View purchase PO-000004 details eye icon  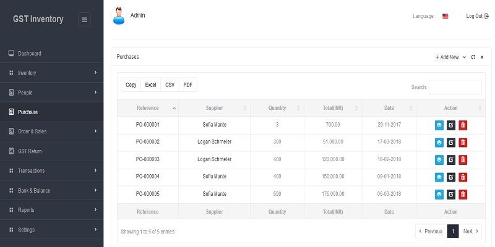(x=439, y=177)
